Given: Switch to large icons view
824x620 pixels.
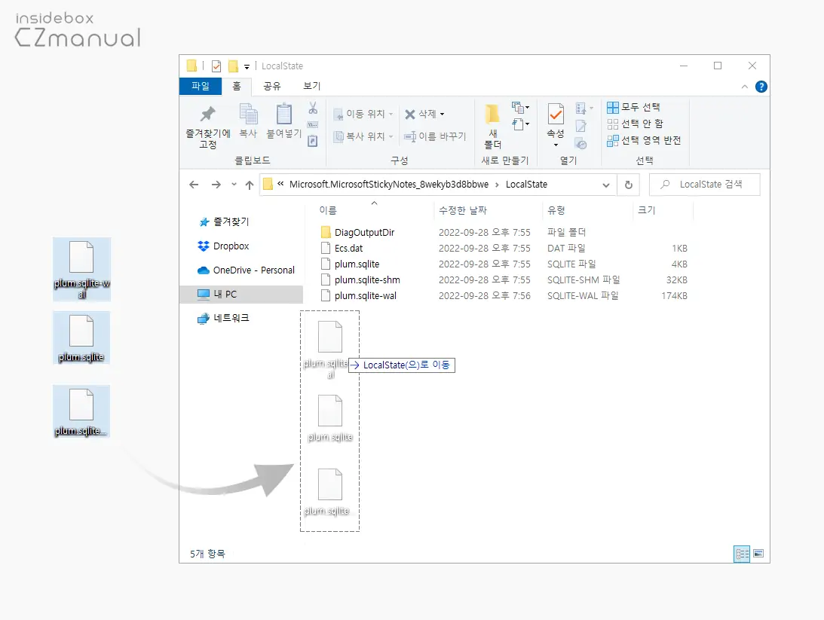Looking at the screenshot, I should [x=758, y=553].
